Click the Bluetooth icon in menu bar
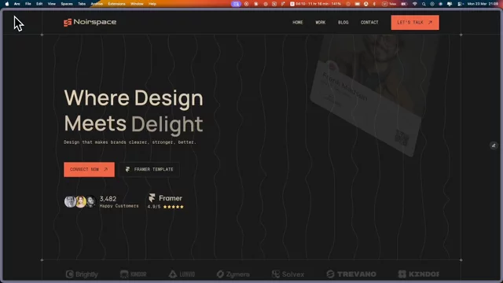Screen dimensions: 503x283 (x=374, y=4)
